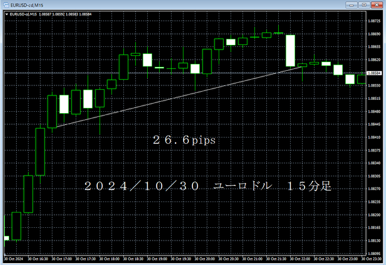This screenshot has width=386, height=265.
Task: Click the 1.08165 price axis label
Action: (x=374, y=227)
